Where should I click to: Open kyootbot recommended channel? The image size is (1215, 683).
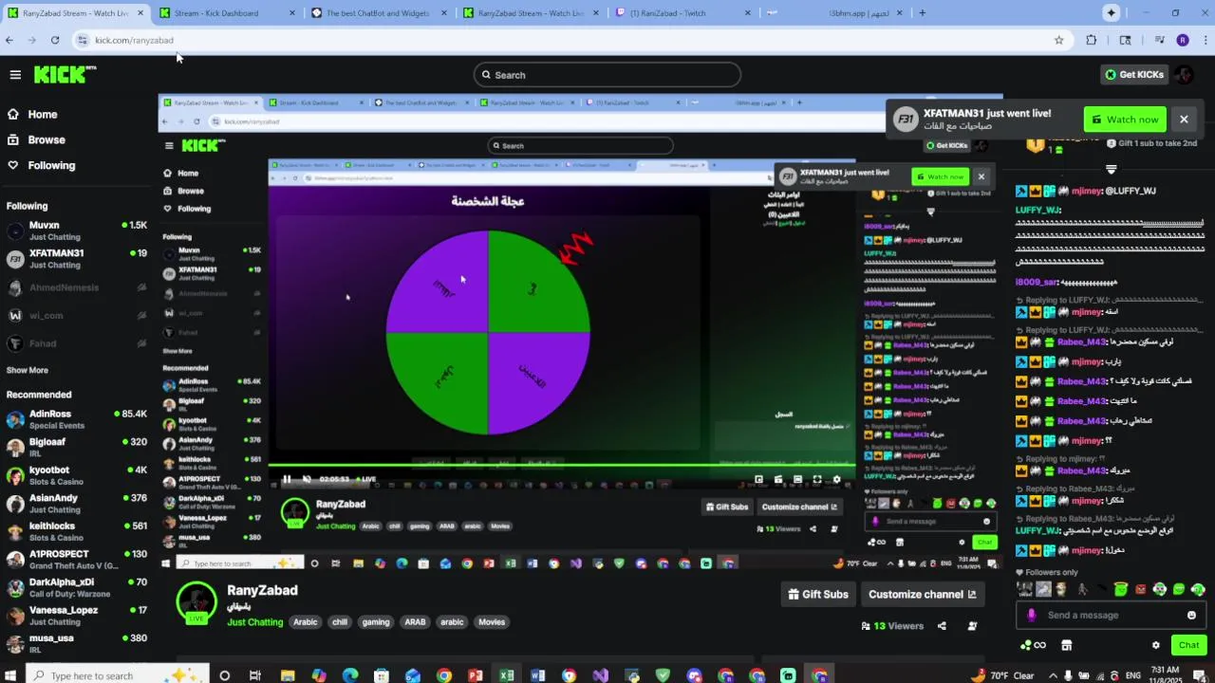pyautogui.click(x=76, y=475)
